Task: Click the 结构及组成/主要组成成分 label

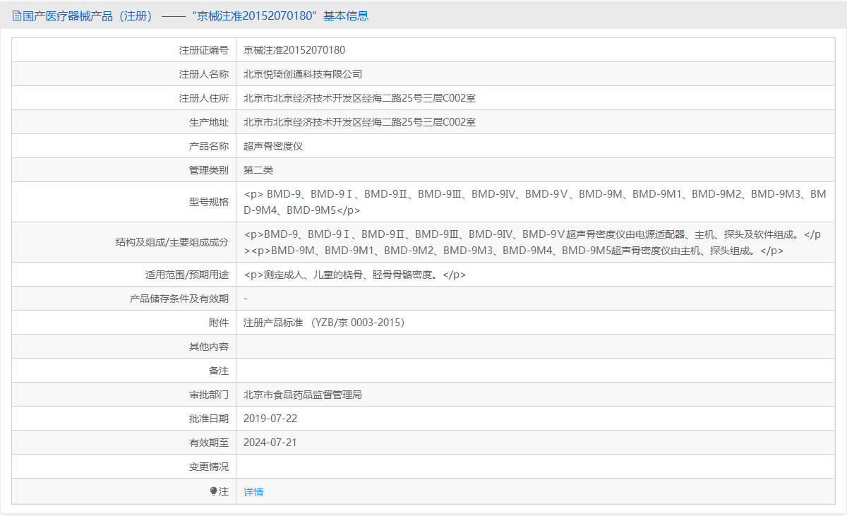Action: (172, 242)
